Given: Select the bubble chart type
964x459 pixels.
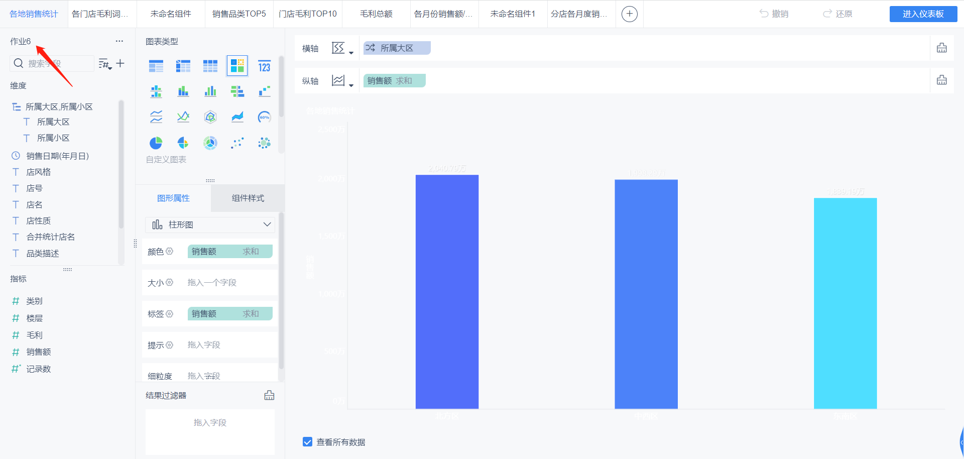Looking at the screenshot, I should pyautogui.click(x=264, y=143).
